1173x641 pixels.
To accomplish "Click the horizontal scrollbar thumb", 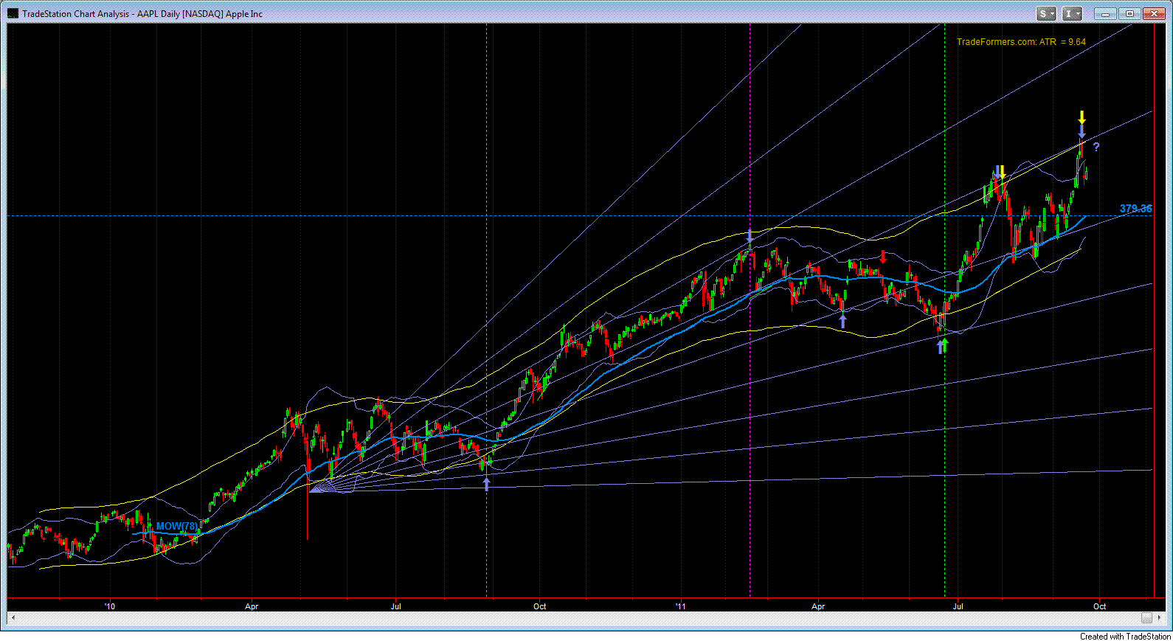I will [x=1146, y=617].
